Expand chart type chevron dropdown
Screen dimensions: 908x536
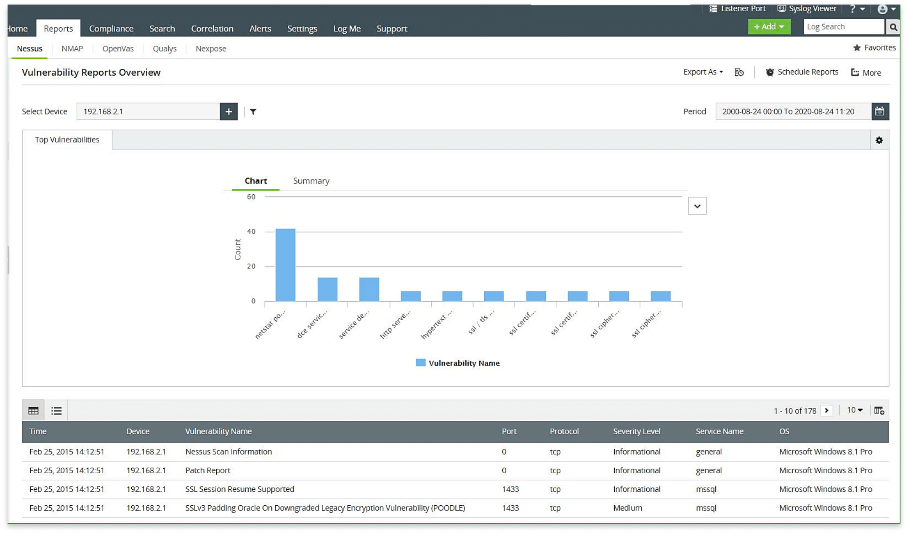click(x=697, y=206)
